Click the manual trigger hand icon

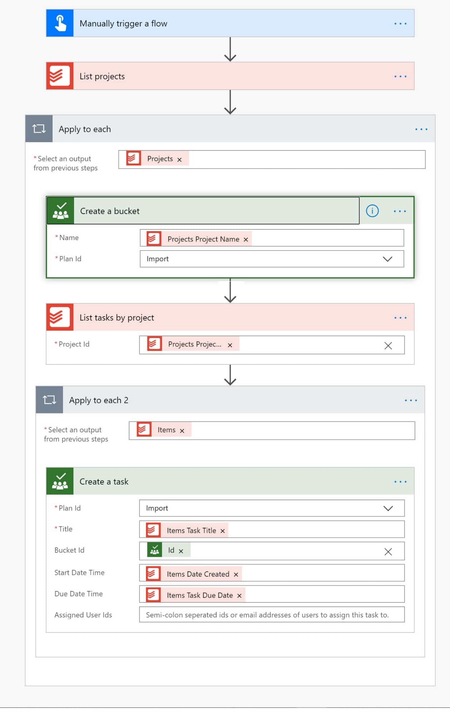click(60, 23)
